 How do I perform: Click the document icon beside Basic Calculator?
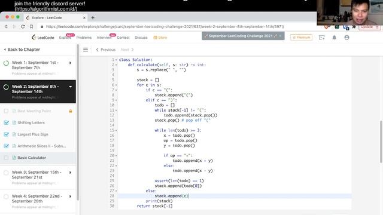[14, 158]
